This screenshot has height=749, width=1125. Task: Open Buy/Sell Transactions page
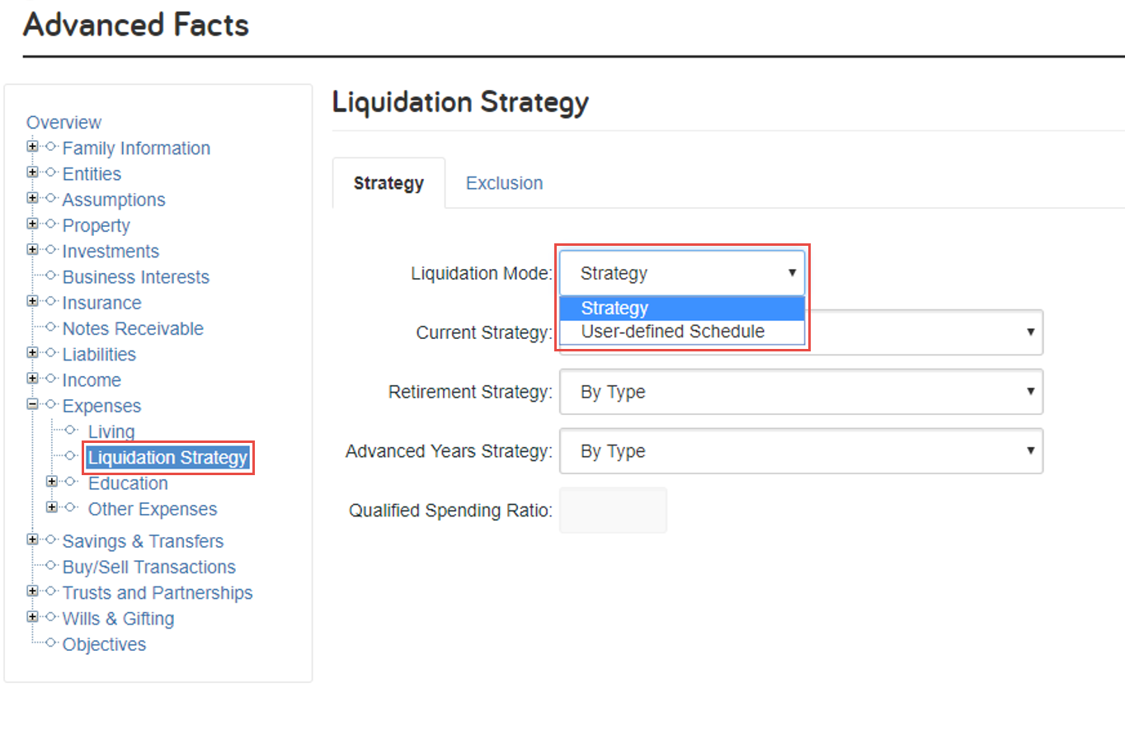pyautogui.click(x=149, y=568)
